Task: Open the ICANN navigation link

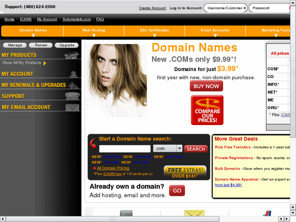Action: point(26,19)
